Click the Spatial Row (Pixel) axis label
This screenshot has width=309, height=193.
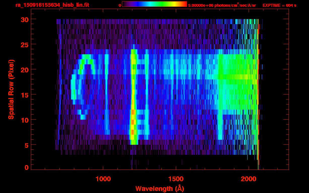tap(11, 89)
